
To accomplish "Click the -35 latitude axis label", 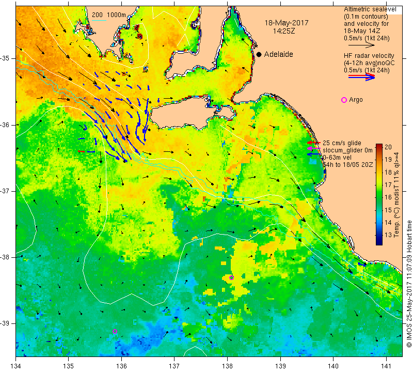I will pyautogui.click(x=5, y=58).
